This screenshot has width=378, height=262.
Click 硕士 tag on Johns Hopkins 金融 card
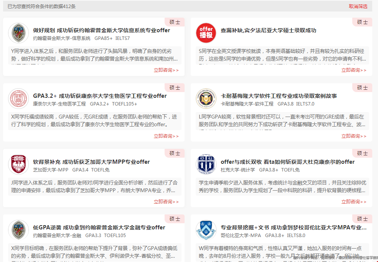tap(175, 219)
